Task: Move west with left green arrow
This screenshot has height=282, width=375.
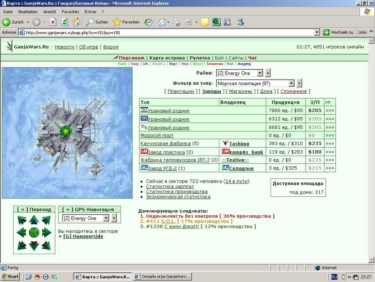Action: coord(21,232)
